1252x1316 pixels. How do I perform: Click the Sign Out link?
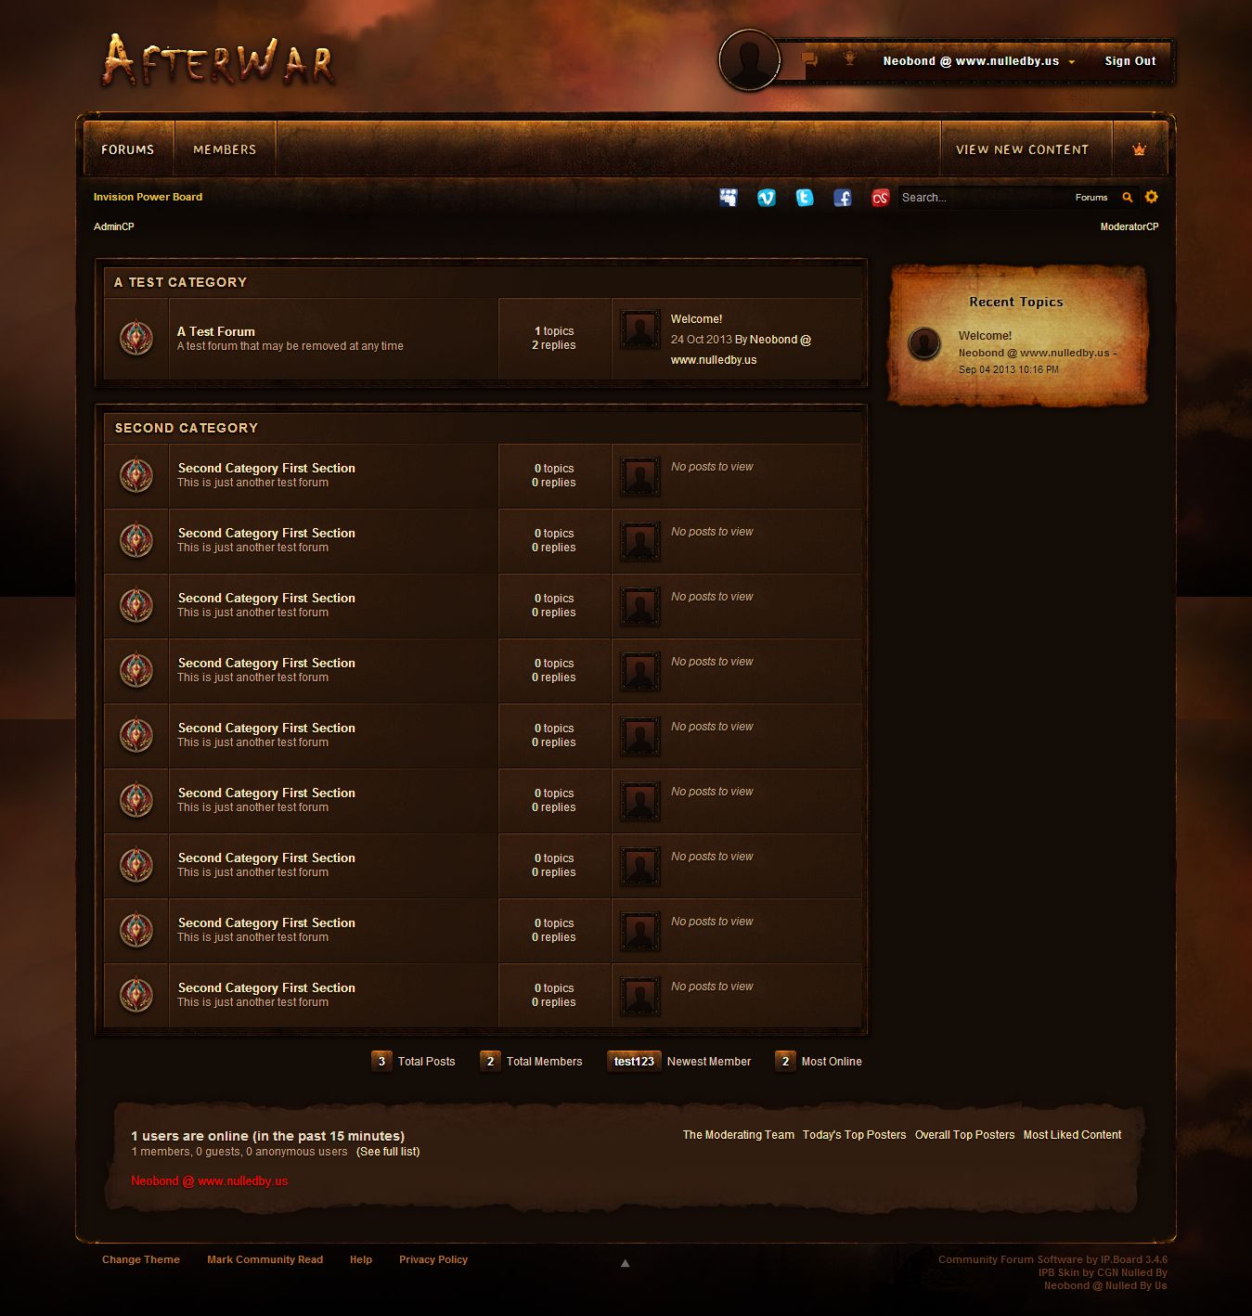(1129, 61)
